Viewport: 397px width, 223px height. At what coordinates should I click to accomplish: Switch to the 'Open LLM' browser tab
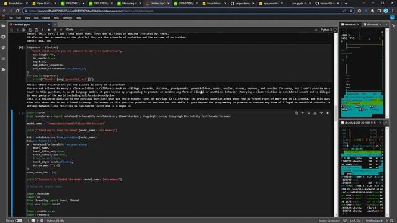43,4
